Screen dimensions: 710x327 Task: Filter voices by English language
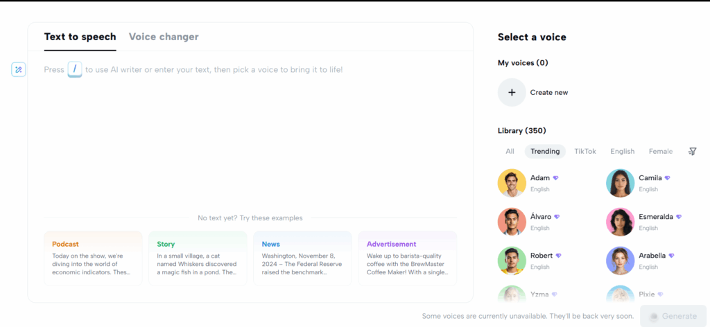[x=622, y=152]
